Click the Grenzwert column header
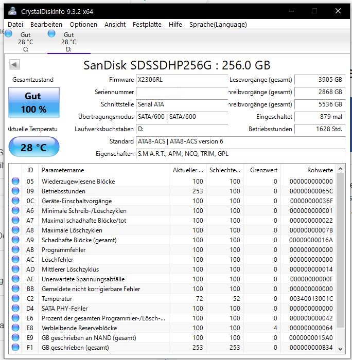Image resolution: width=352 pixels, height=360 pixels. click(262, 170)
